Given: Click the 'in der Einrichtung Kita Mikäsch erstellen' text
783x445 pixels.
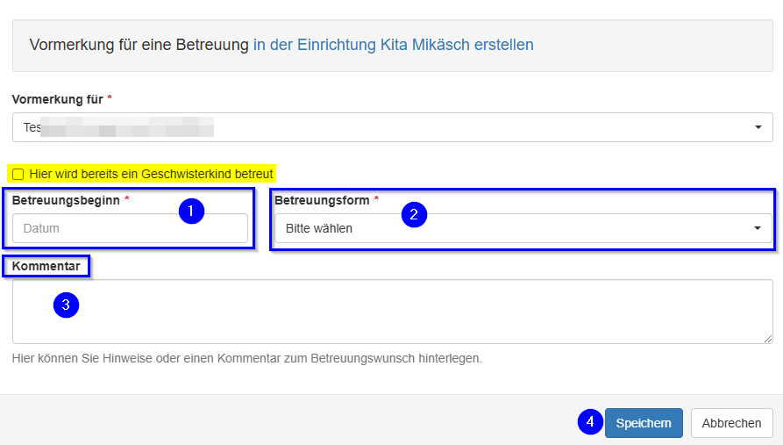Looking at the screenshot, I should [393, 45].
